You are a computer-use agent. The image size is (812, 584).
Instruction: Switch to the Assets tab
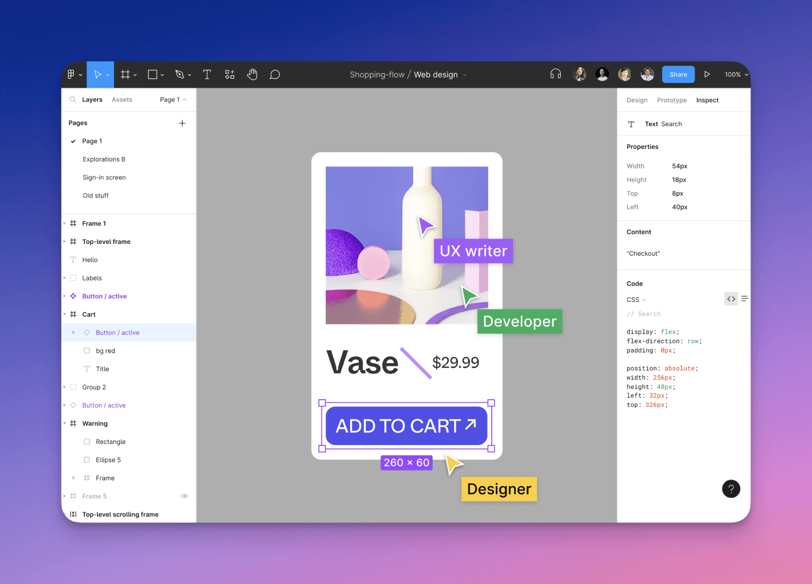pos(122,99)
